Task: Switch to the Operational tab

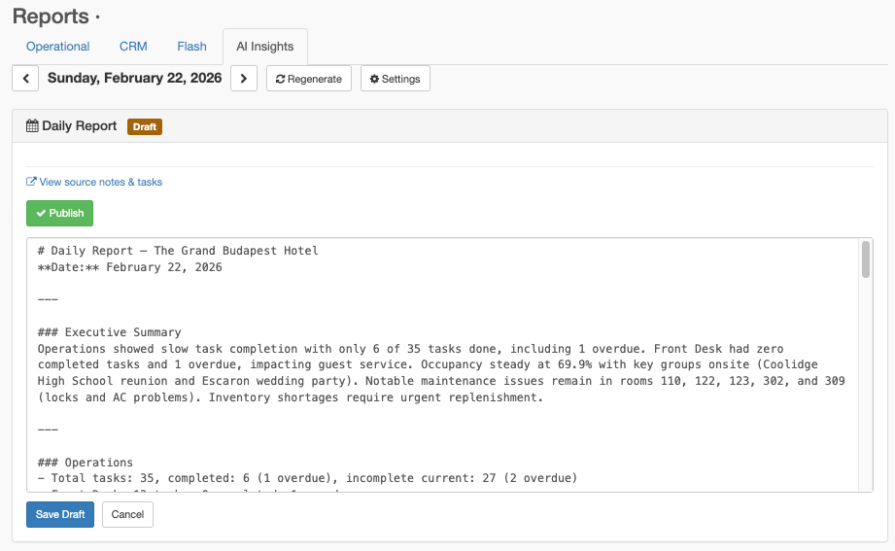Action: 57,47
